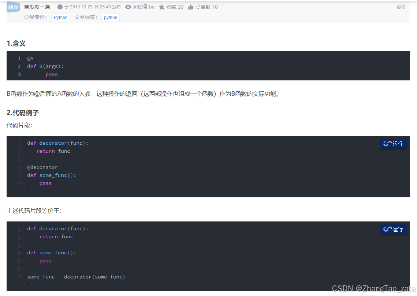
Task: Click the '@decorator' code line
Action: tap(42, 167)
